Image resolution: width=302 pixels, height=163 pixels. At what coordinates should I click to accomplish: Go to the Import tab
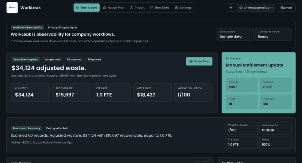pos(137,7)
